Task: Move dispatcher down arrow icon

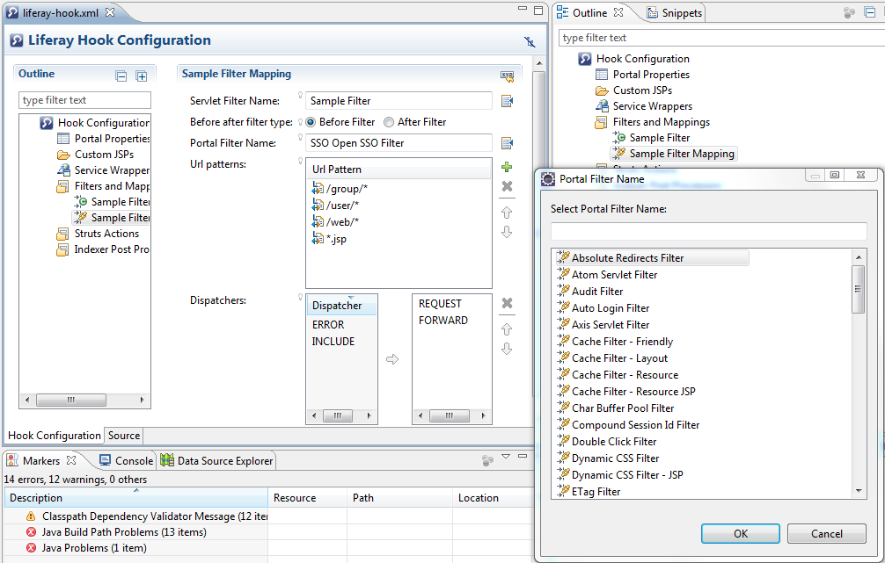Action: click(507, 349)
